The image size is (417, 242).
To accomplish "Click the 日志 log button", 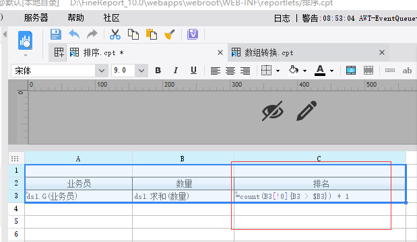I will (282, 18).
